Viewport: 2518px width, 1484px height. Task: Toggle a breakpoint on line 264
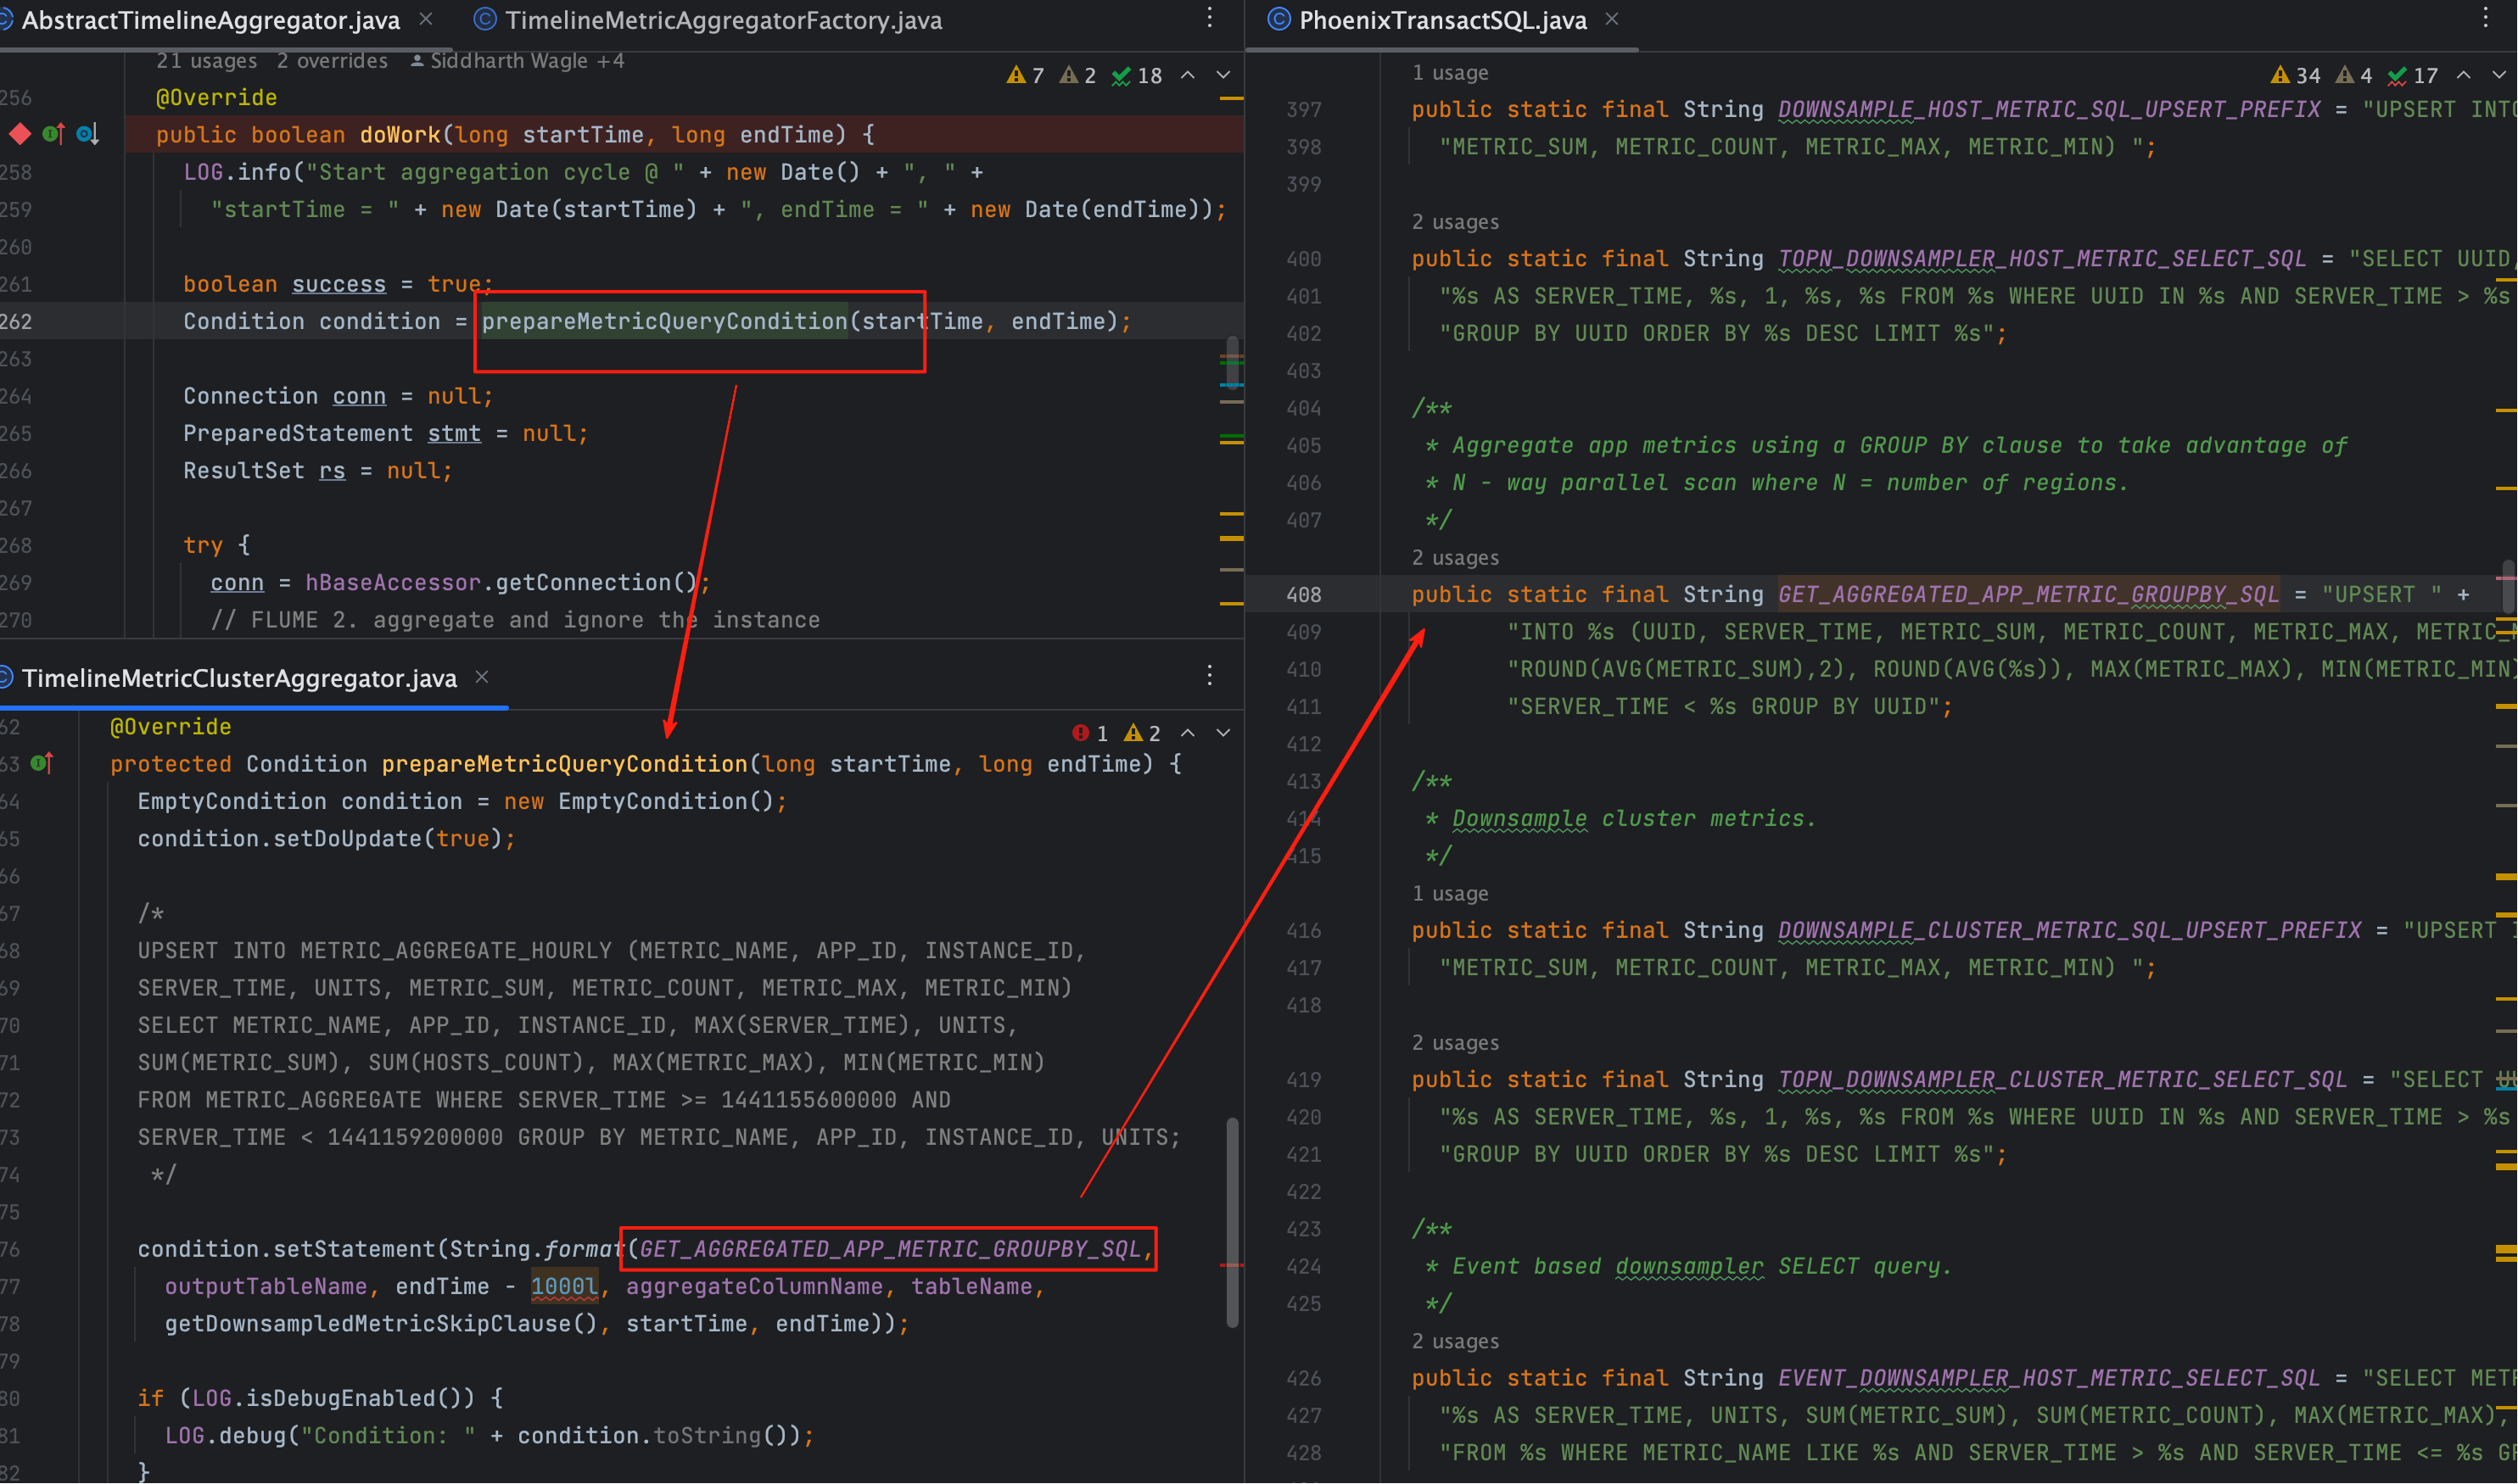pyautogui.click(x=17, y=397)
